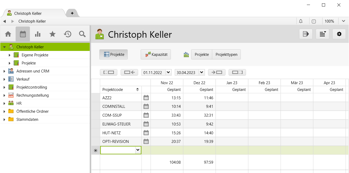The image size is (349, 173).
Task: Open the 01.11.2022 date dropdown
Action: 156,72
